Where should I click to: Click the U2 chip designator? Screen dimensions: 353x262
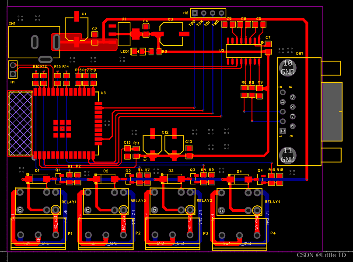222,50
